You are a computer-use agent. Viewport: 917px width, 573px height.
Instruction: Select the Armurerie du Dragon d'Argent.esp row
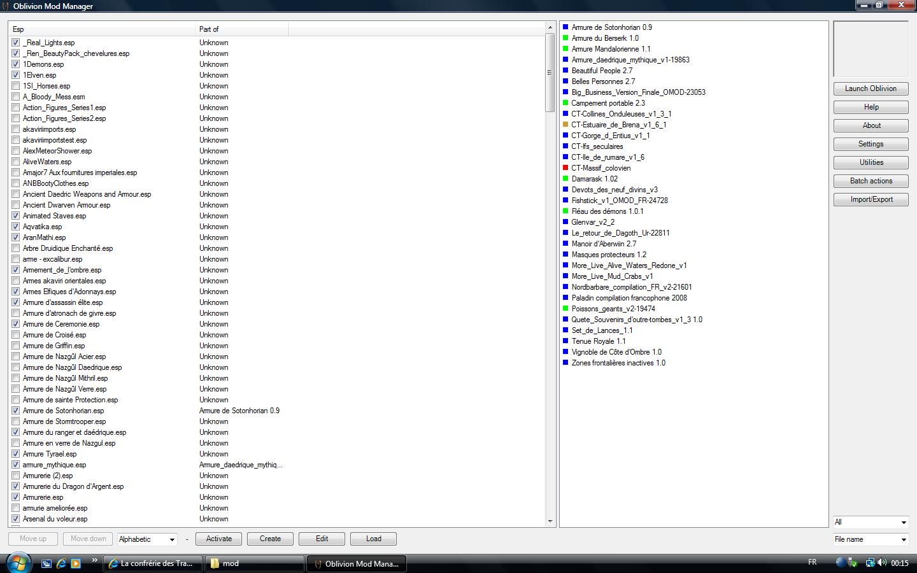[x=277, y=486]
